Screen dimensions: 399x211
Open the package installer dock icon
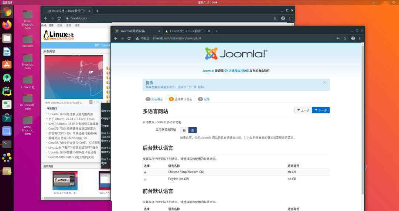pos(7,171)
